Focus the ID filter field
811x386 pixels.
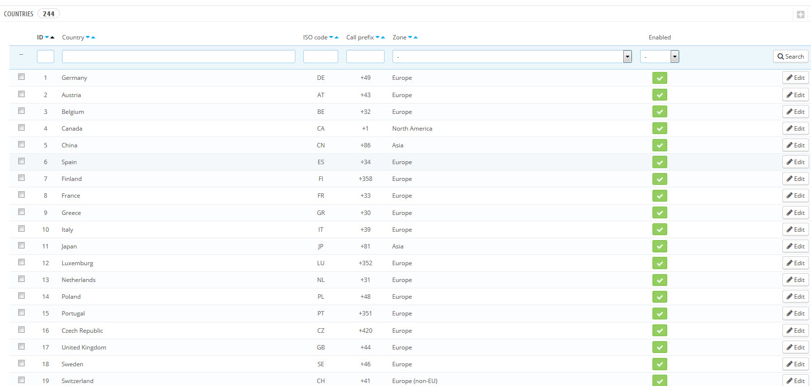[x=45, y=57]
